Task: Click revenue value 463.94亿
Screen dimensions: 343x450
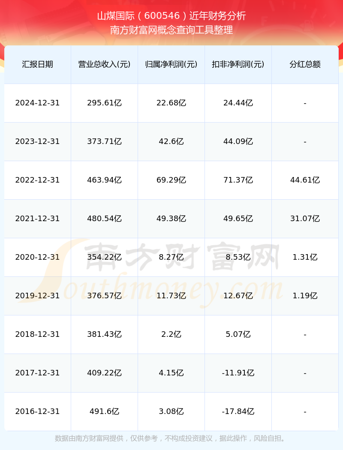Action: (105, 180)
